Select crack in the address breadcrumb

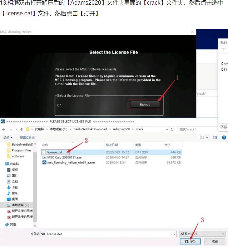point(140,129)
